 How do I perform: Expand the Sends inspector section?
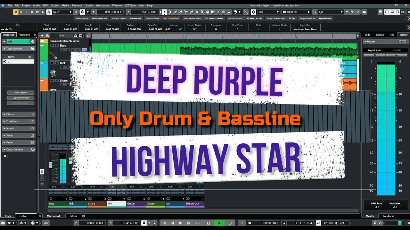click(19, 135)
